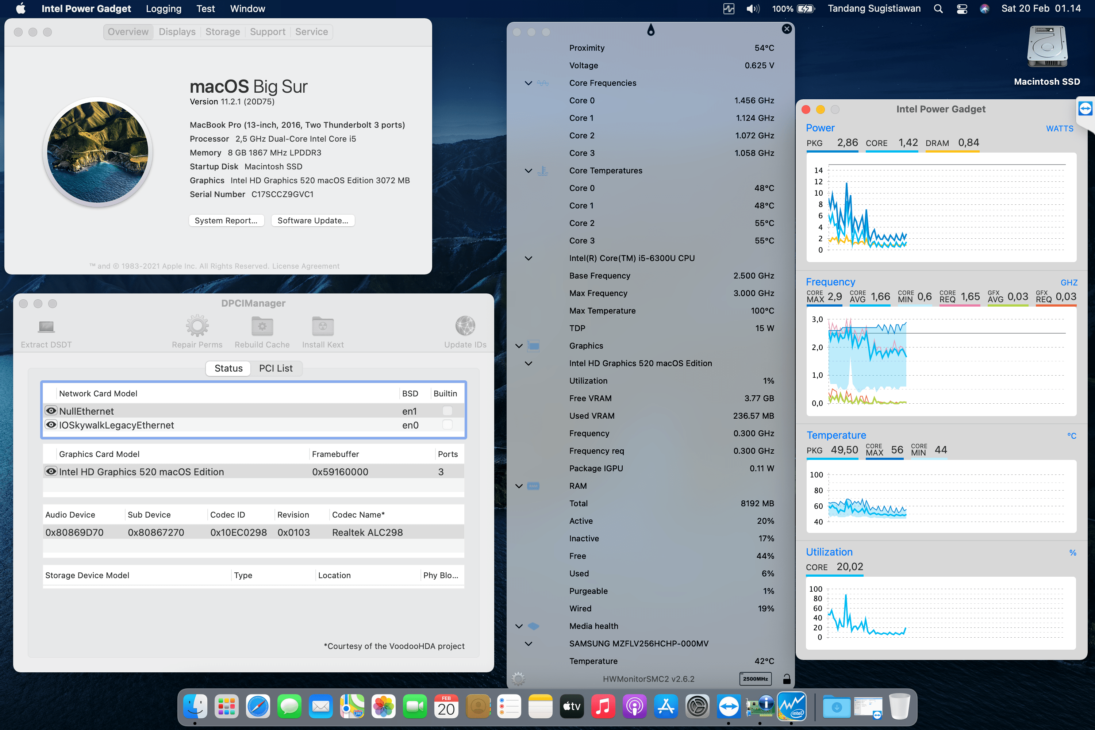
Task: Close HWMonitorSMC2 with the round X button
Action: tap(786, 29)
